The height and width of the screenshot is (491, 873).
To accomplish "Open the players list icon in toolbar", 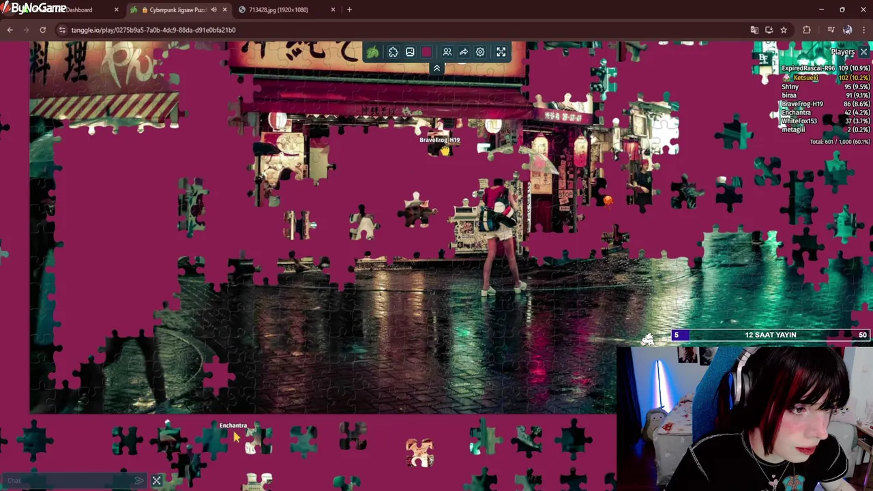I will coord(447,52).
